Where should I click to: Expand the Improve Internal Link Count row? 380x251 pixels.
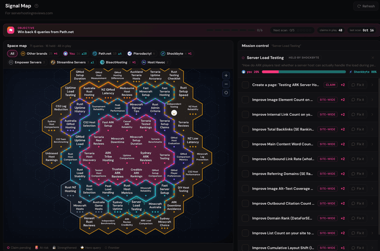click(372, 115)
